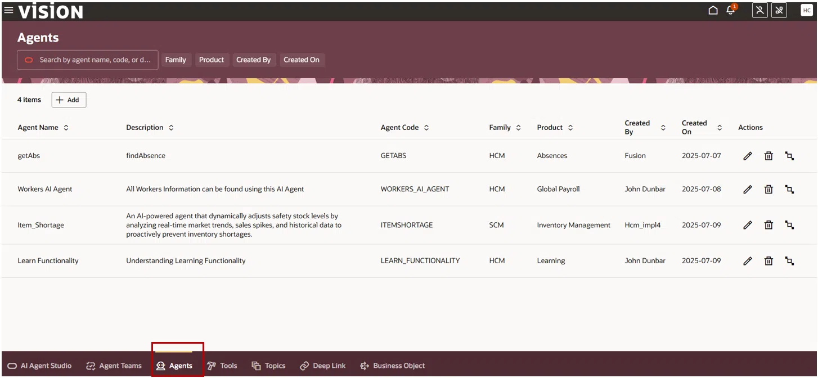Click the copy icon for Learn Functionality
818x378 pixels.
point(789,261)
